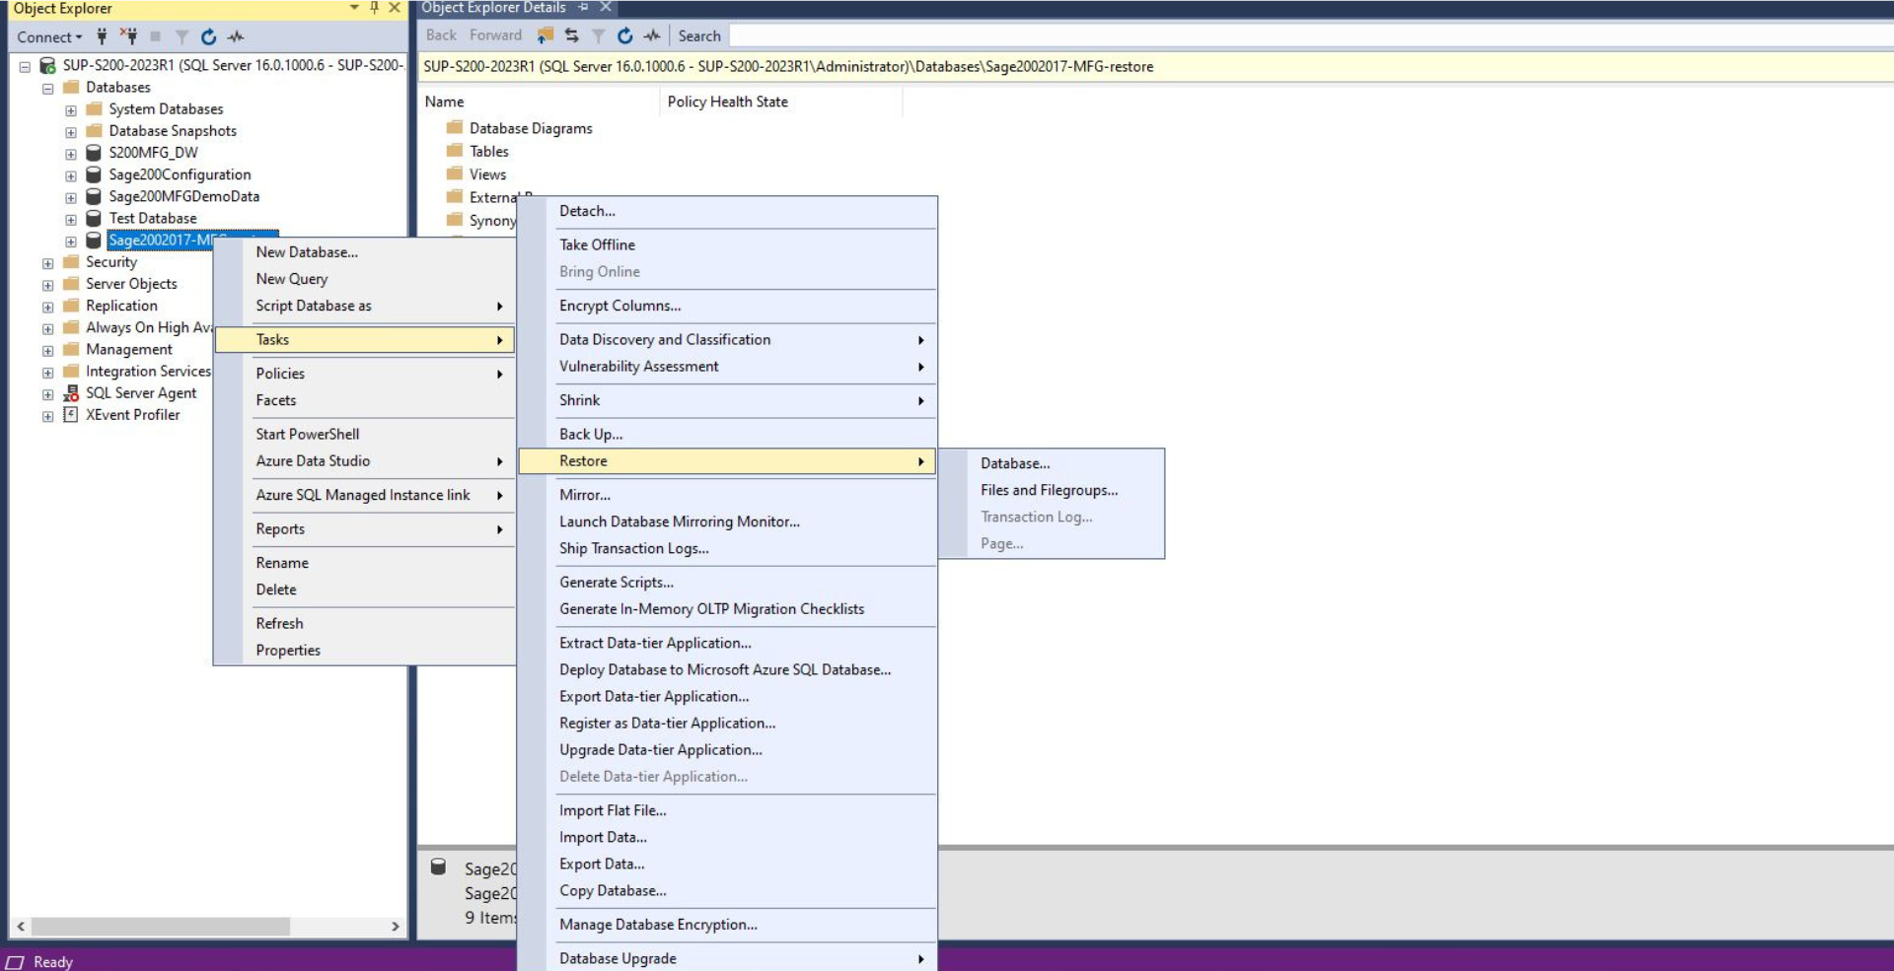
Task: Open Script Database as submenu
Action: [365, 306]
